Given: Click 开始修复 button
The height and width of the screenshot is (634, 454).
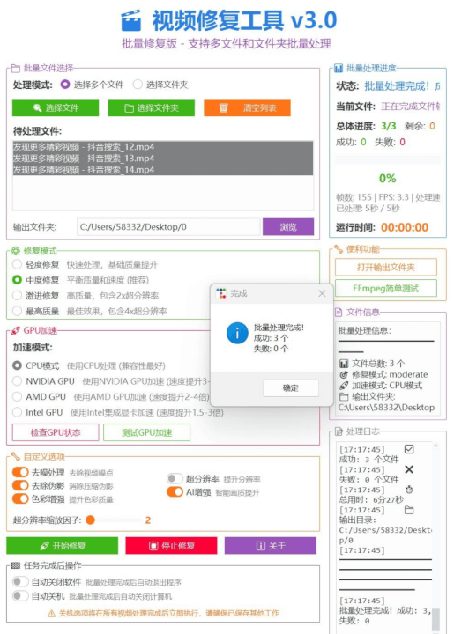Looking at the screenshot, I should (x=63, y=546).
